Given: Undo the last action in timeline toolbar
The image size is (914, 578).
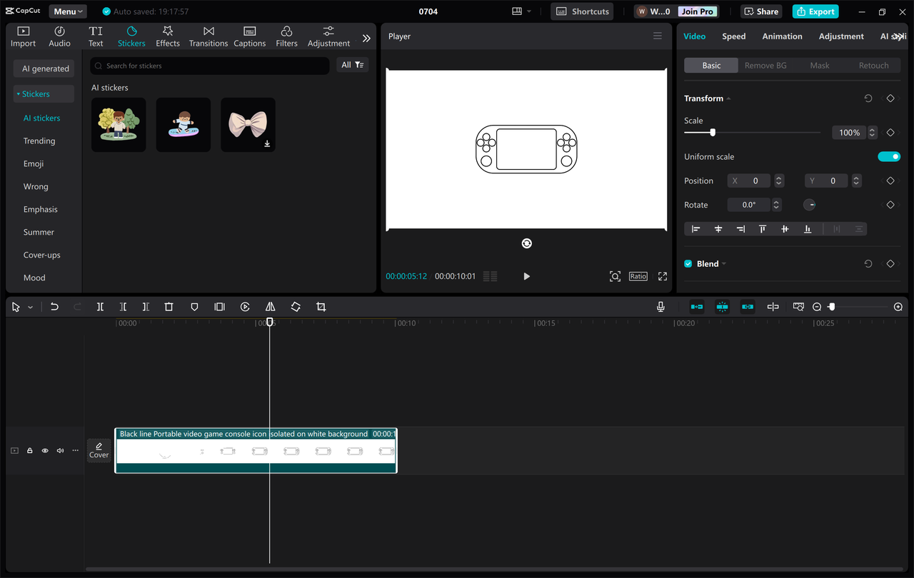Looking at the screenshot, I should [x=54, y=307].
